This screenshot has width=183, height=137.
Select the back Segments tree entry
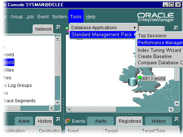point(19,101)
